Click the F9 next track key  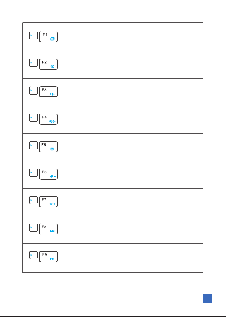[49, 256]
